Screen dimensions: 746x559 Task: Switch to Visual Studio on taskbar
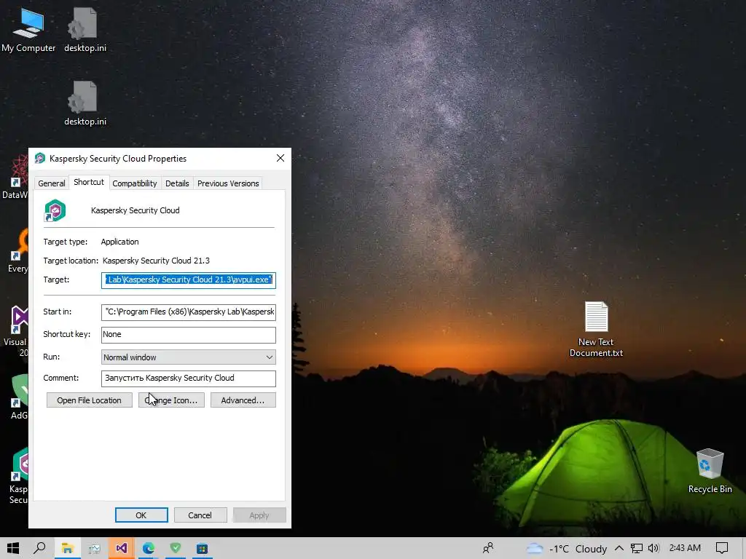(x=122, y=548)
